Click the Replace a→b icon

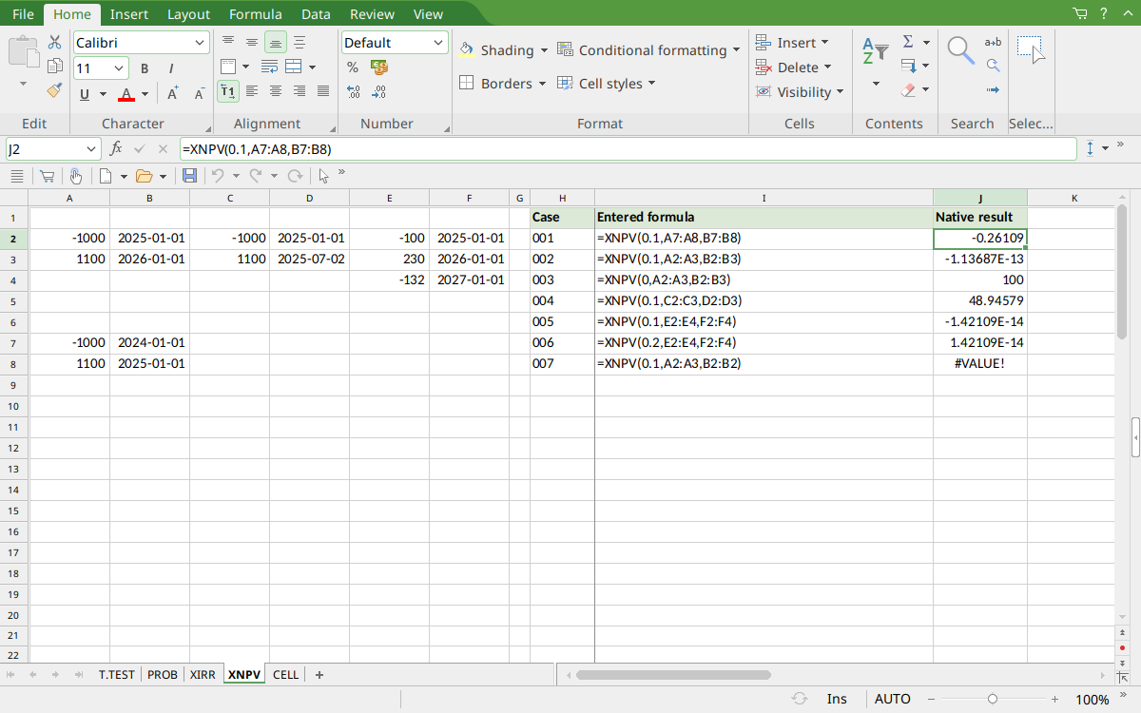click(993, 43)
